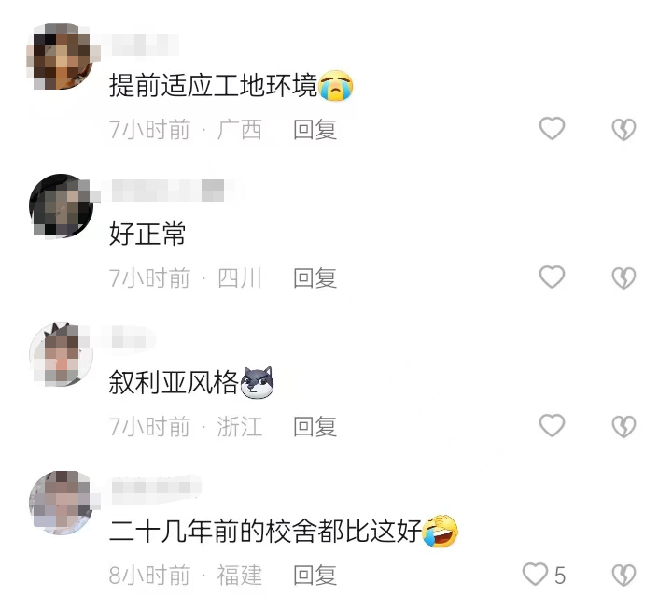
Task: Open avatar of 好正常 commenter
Action: pos(61,206)
